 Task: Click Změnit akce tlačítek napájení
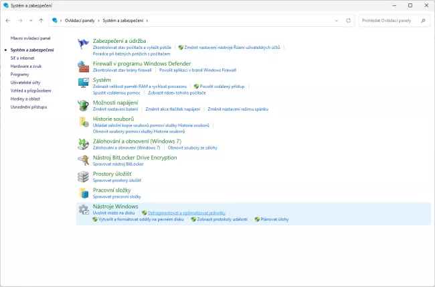pos(173,109)
